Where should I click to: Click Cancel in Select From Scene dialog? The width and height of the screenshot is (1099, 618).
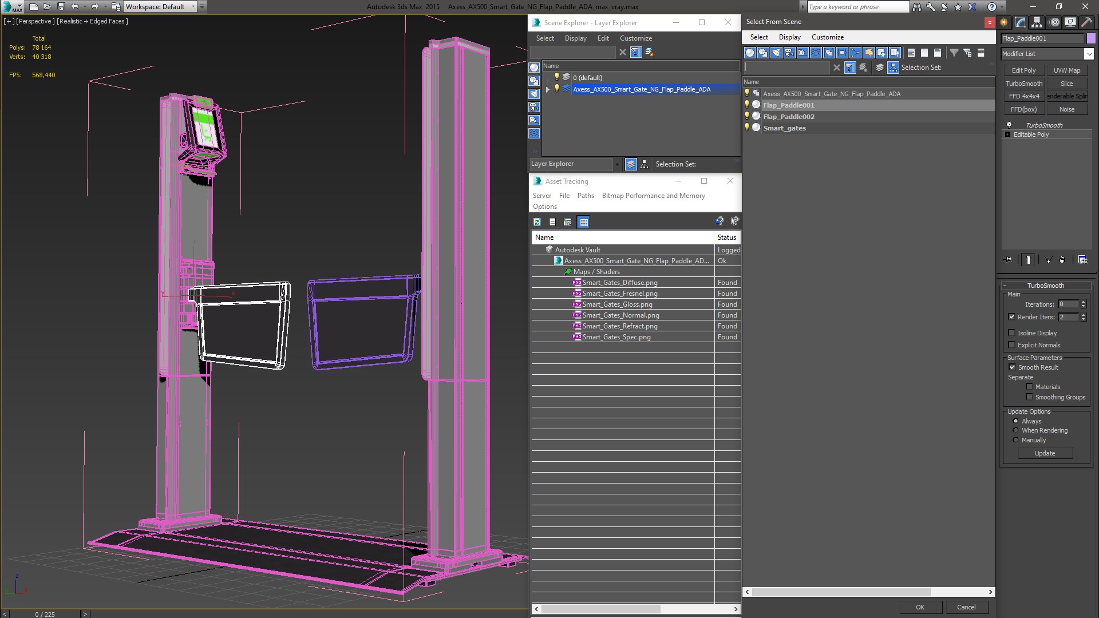[966, 607]
